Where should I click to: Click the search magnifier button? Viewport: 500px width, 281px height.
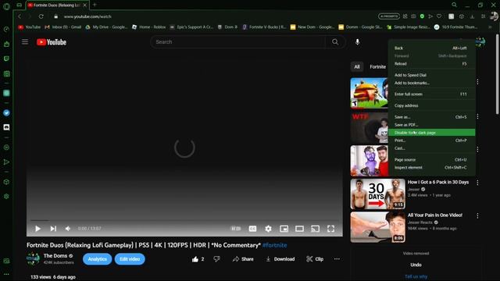point(335,41)
